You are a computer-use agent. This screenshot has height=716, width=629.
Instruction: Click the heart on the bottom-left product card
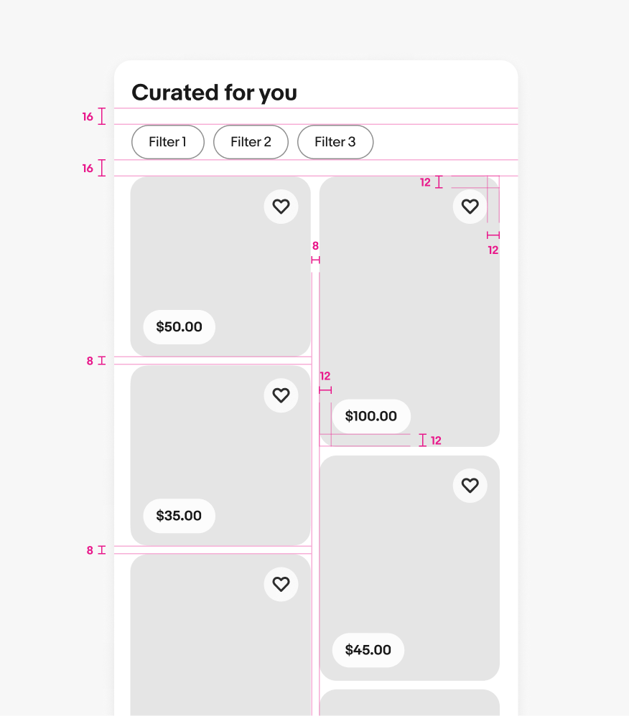coord(281,584)
